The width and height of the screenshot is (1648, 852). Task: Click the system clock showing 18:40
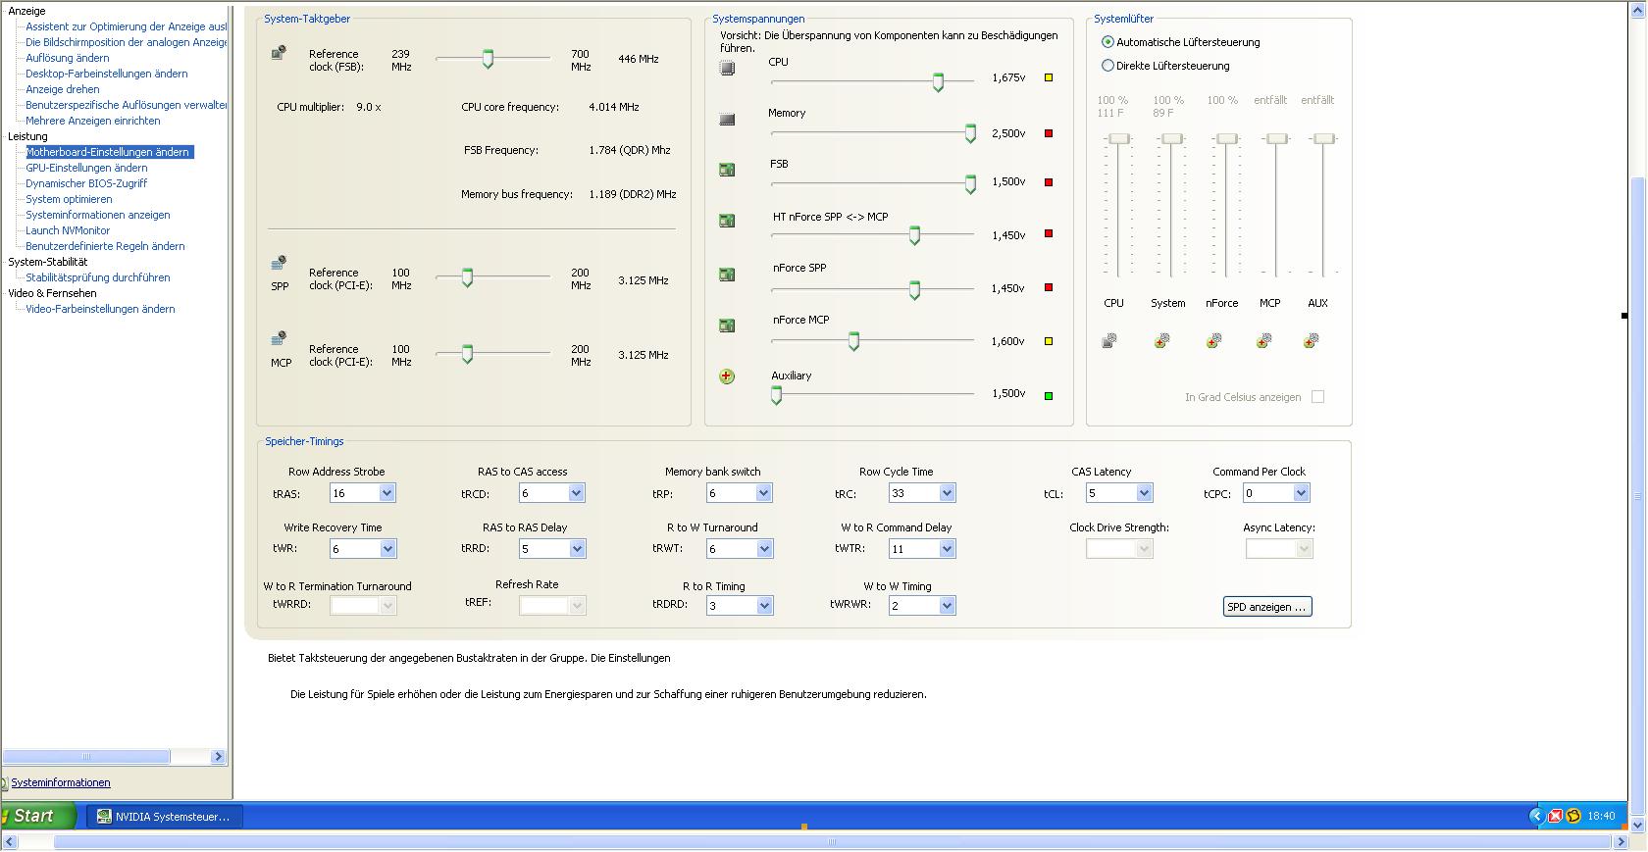pyautogui.click(x=1601, y=816)
